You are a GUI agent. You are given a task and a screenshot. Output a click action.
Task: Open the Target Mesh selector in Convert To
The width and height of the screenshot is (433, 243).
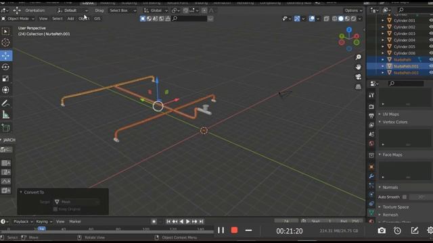pos(76,202)
